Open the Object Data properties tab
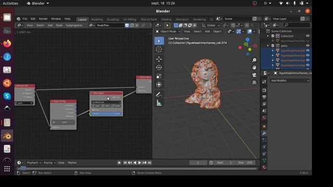 [264, 161]
